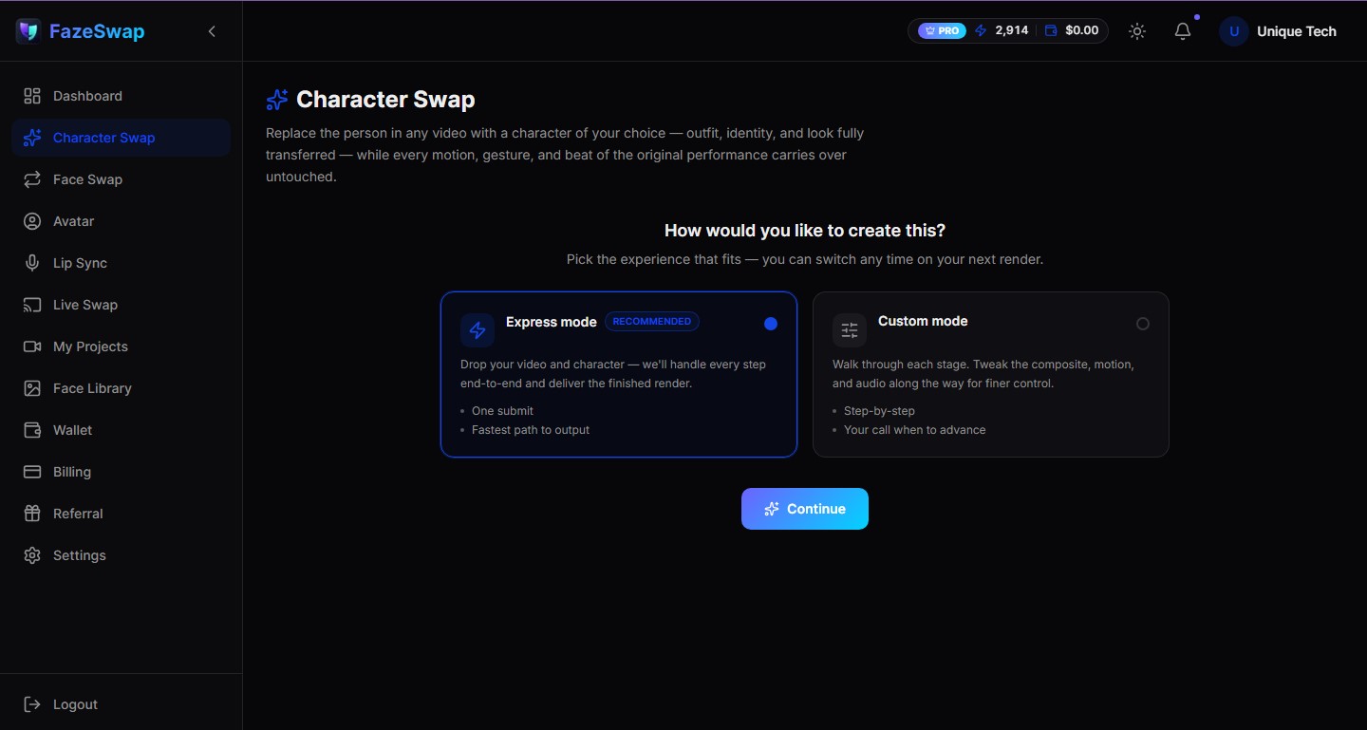Click the 'How would you like to create this?' heading
Screen dimensions: 1367x730
805,231
